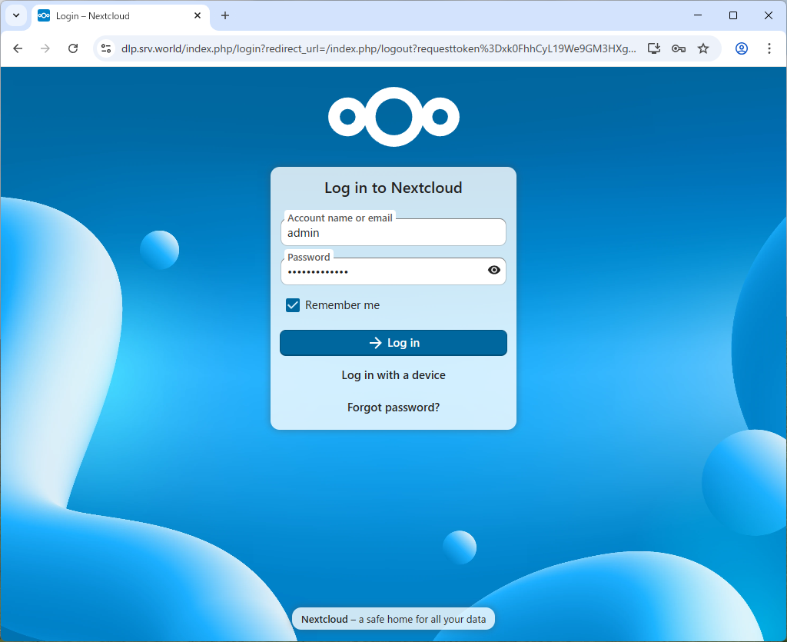The height and width of the screenshot is (642, 787).
Task: Open a new browser tab
Action: coord(225,15)
